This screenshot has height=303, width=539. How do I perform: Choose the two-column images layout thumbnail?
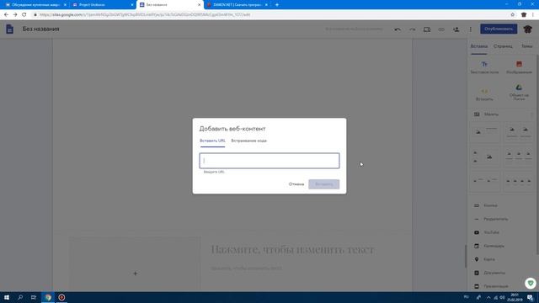[519, 132]
